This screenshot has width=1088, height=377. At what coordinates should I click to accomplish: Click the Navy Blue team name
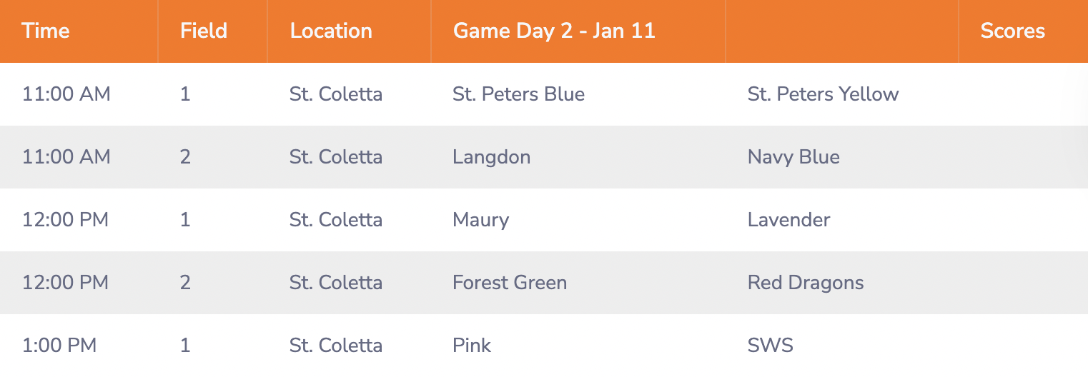pos(793,157)
